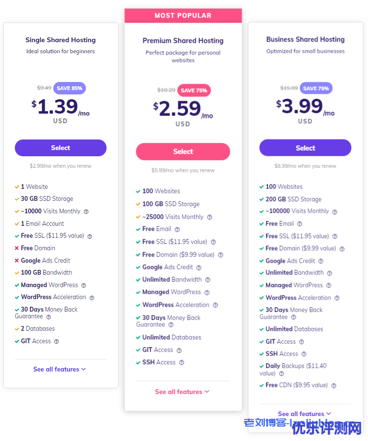Viewport: 368px width, 441px height.
Task: Expand See all features for Business Shared Hosting
Action: tap(305, 414)
